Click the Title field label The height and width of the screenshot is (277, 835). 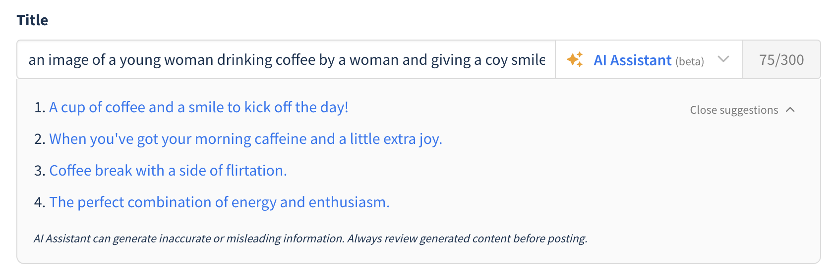click(x=32, y=20)
